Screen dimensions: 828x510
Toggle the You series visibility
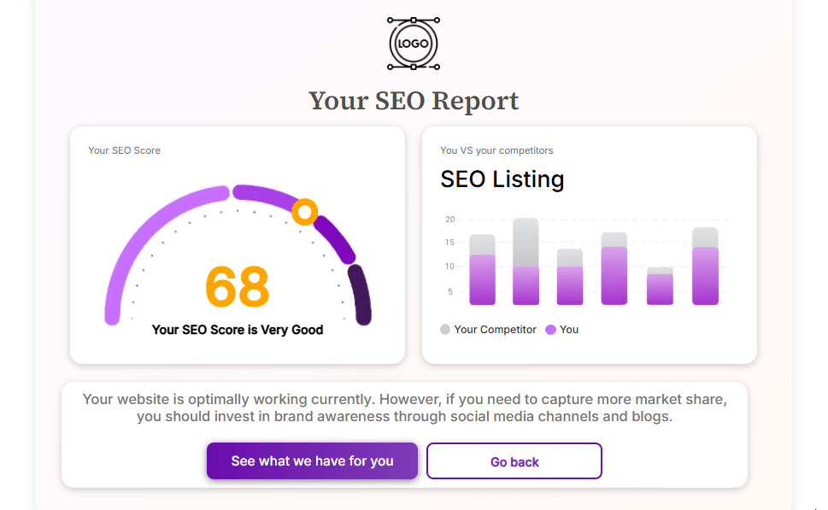click(x=561, y=329)
